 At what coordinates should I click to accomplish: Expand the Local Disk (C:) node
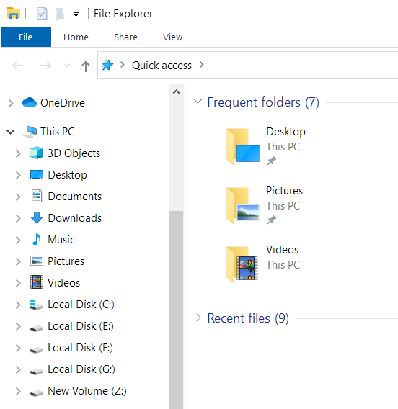tap(18, 305)
